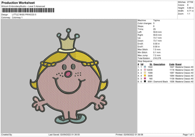Viewport: 195px width, 137px height.
Task: Click the Trims value '25'
Action: (154, 29)
